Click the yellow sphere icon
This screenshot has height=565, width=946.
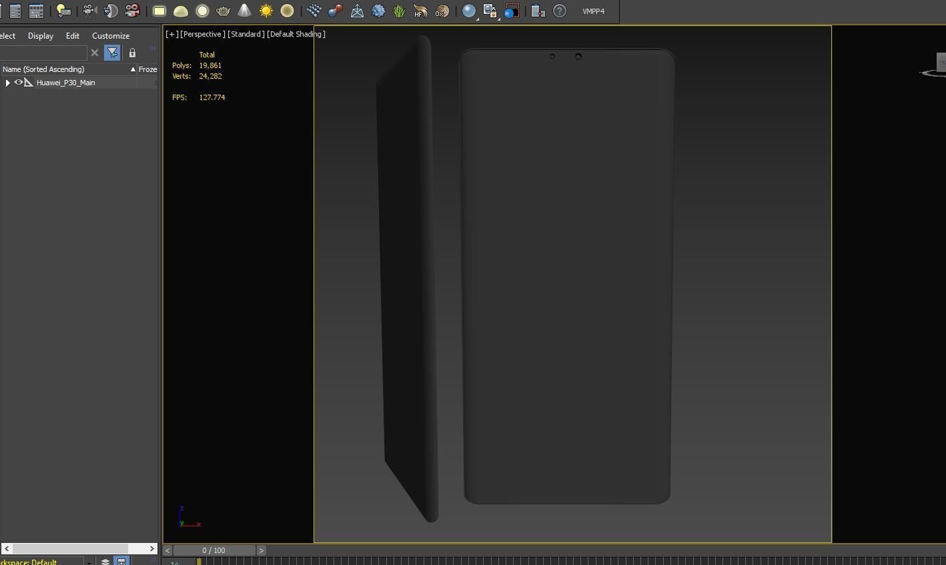[288, 11]
